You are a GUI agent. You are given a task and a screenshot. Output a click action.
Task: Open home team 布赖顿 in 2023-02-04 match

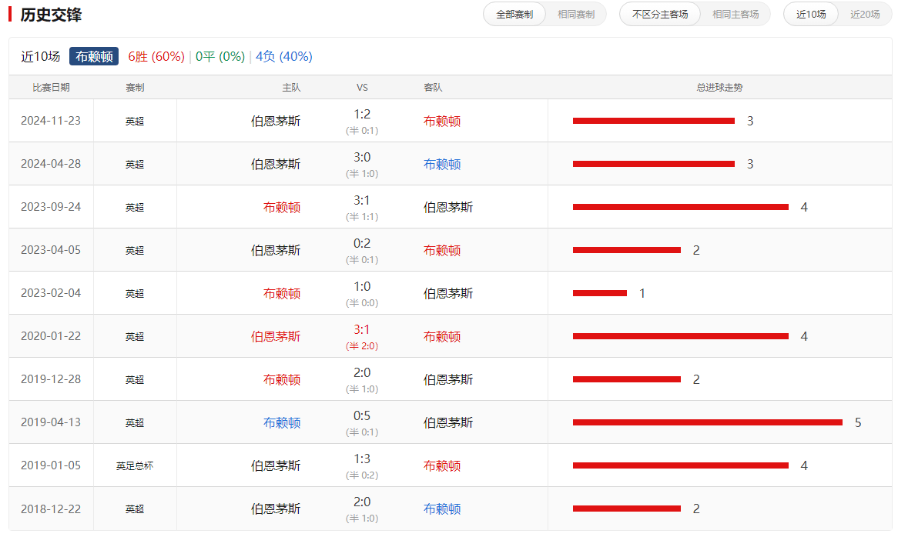pos(282,293)
